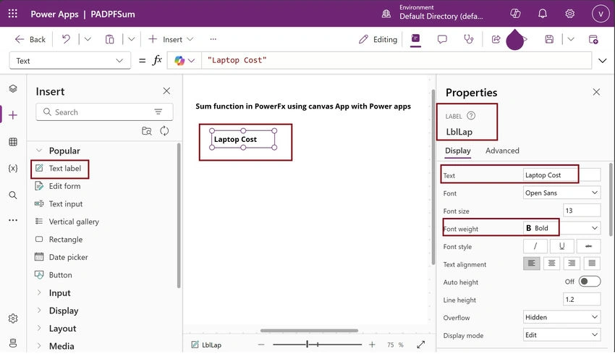Save the app with the save icon
Viewport: 615px width, 354px height.
pos(549,39)
